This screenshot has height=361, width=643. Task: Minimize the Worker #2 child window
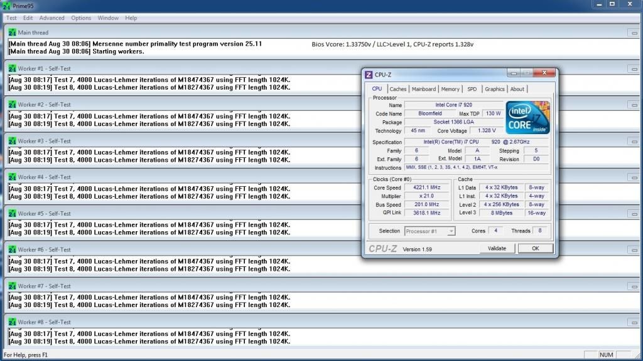634,105
